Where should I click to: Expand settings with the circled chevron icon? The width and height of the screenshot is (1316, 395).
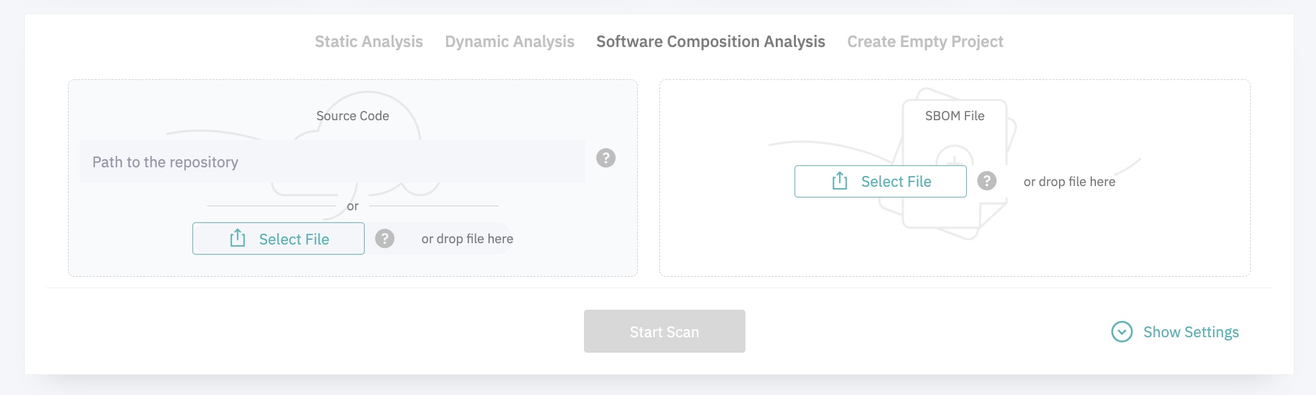point(1122,332)
